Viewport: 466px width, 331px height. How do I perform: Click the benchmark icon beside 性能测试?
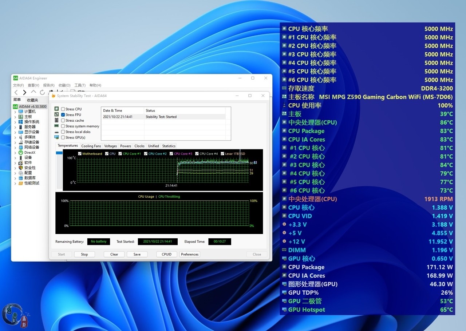[21, 183]
